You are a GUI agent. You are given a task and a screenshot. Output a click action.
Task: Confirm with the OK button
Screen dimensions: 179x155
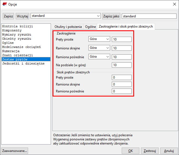[131, 151]
